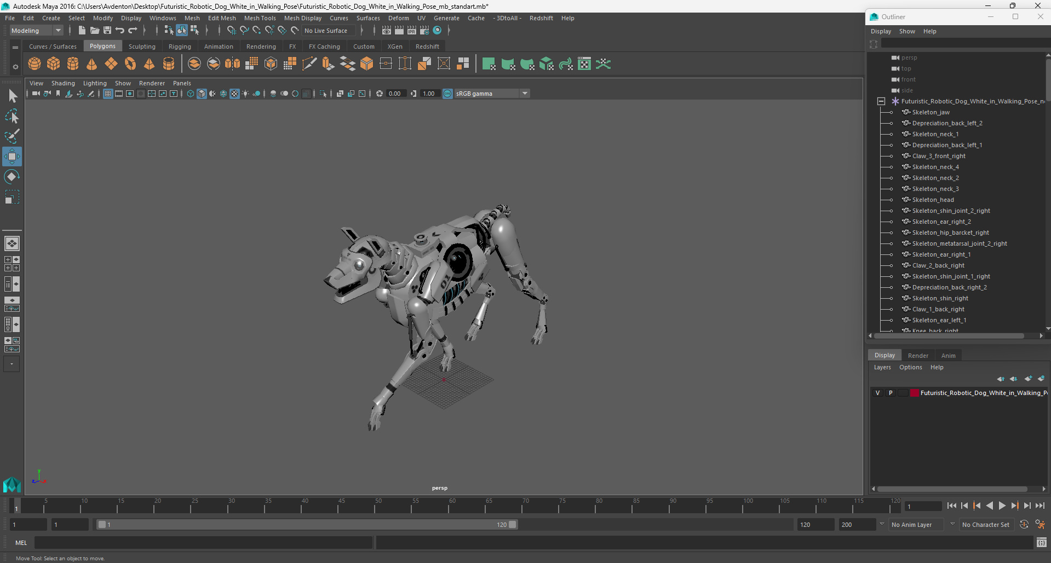Switch to single perspective layout icon
The image size is (1051, 563).
click(x=12, y=243)
